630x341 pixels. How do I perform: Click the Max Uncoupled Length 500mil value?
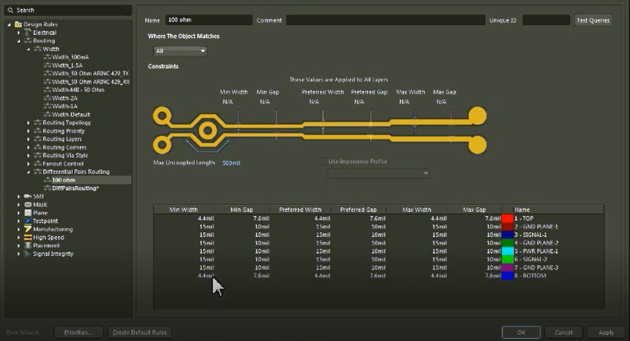pos(232,163)
